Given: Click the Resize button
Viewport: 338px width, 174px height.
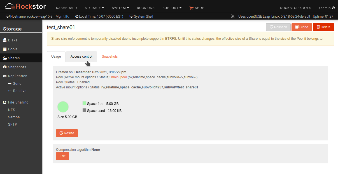Looking at the screenshot, I should [x=67, y=133].
